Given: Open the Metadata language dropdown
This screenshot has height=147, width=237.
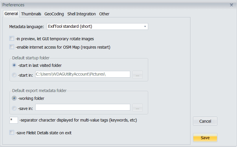Looking at the screenshot, I should point(145,27).
